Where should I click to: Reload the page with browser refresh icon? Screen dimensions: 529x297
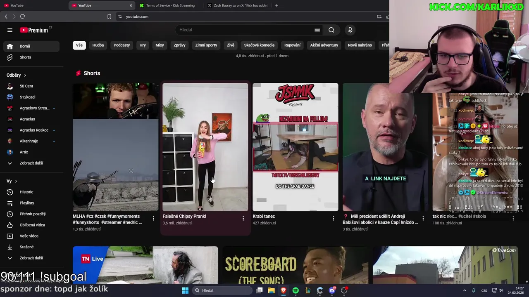22,16
